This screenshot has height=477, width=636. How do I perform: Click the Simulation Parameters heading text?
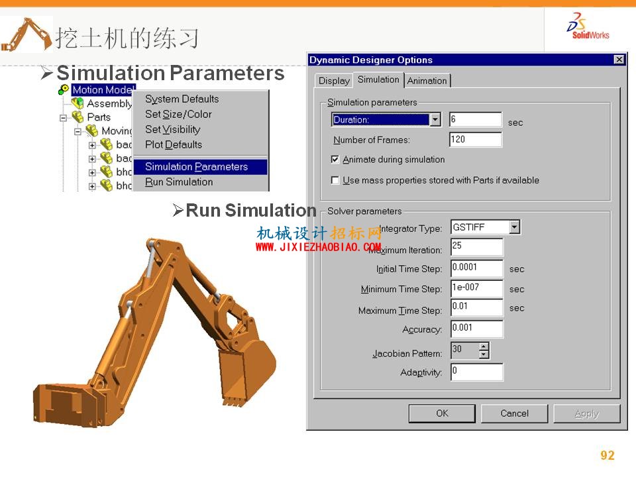(x=170, y=73)
